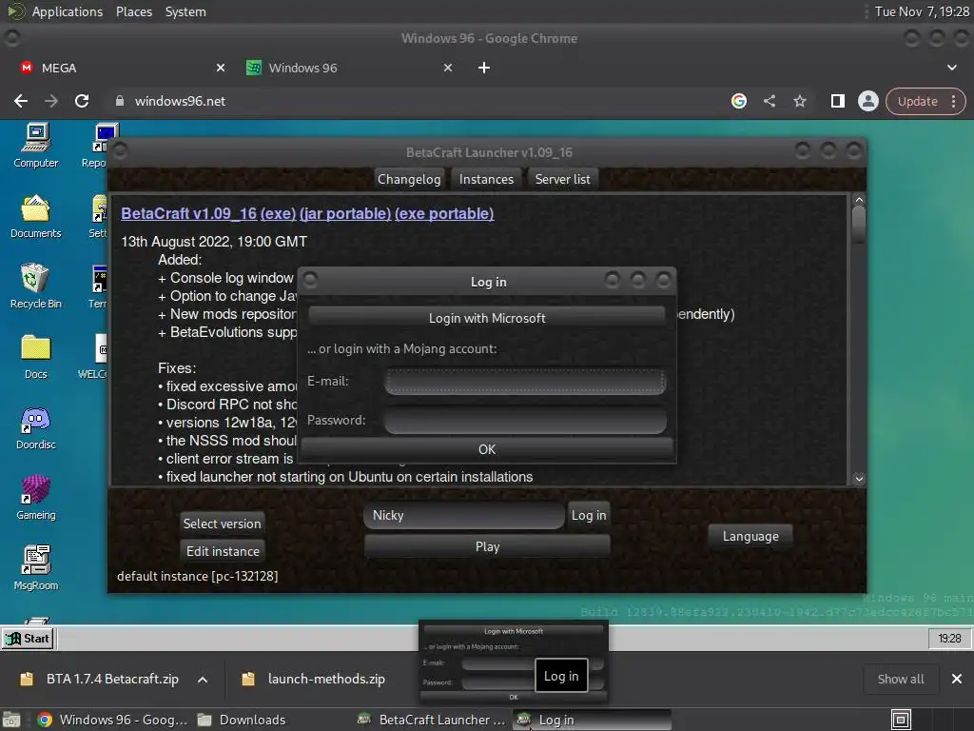
Task: Click OK in the Log in dialog
Action: [487, 449]
